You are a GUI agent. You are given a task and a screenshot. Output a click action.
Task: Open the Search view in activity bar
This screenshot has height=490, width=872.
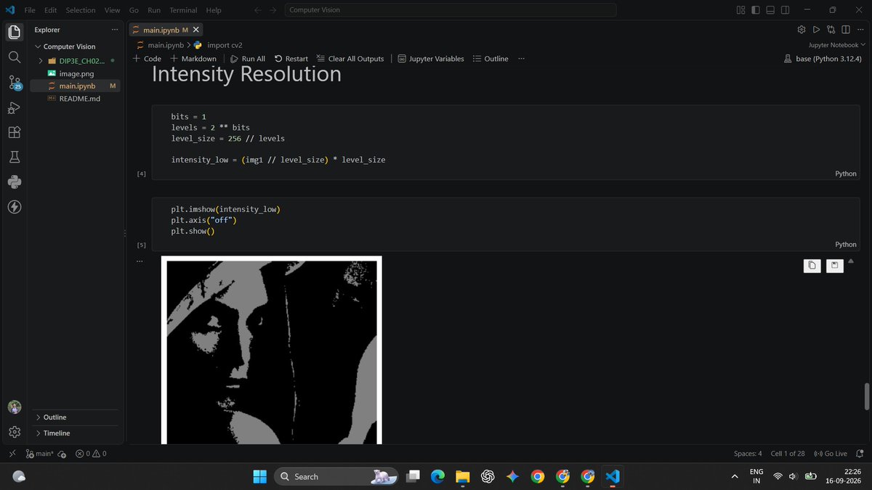click(15, 57)
